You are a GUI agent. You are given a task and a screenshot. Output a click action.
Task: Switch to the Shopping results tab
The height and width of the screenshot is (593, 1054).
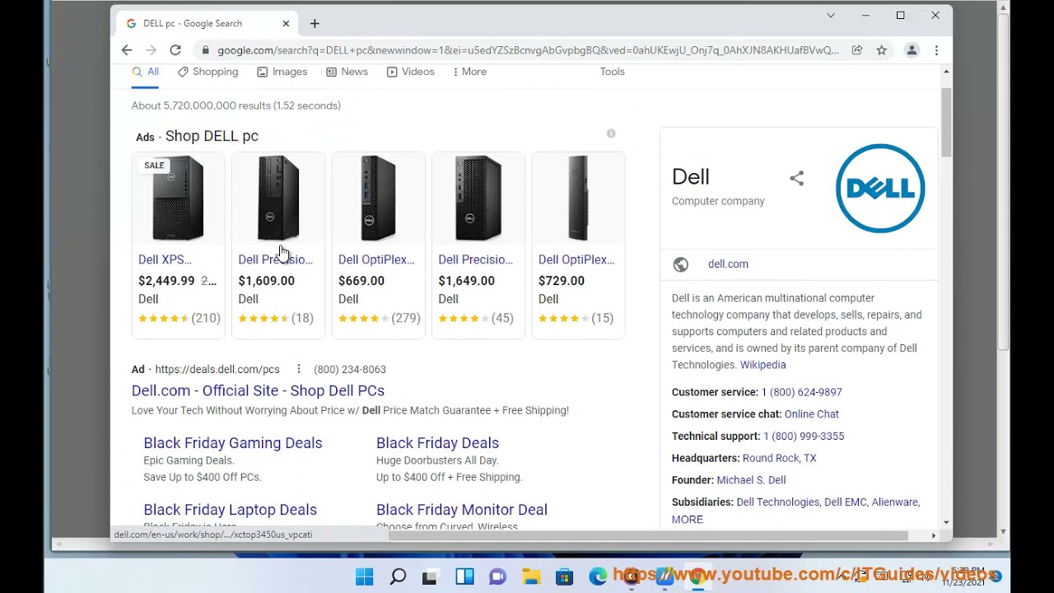pyautogui.click(x=208, y=72)
